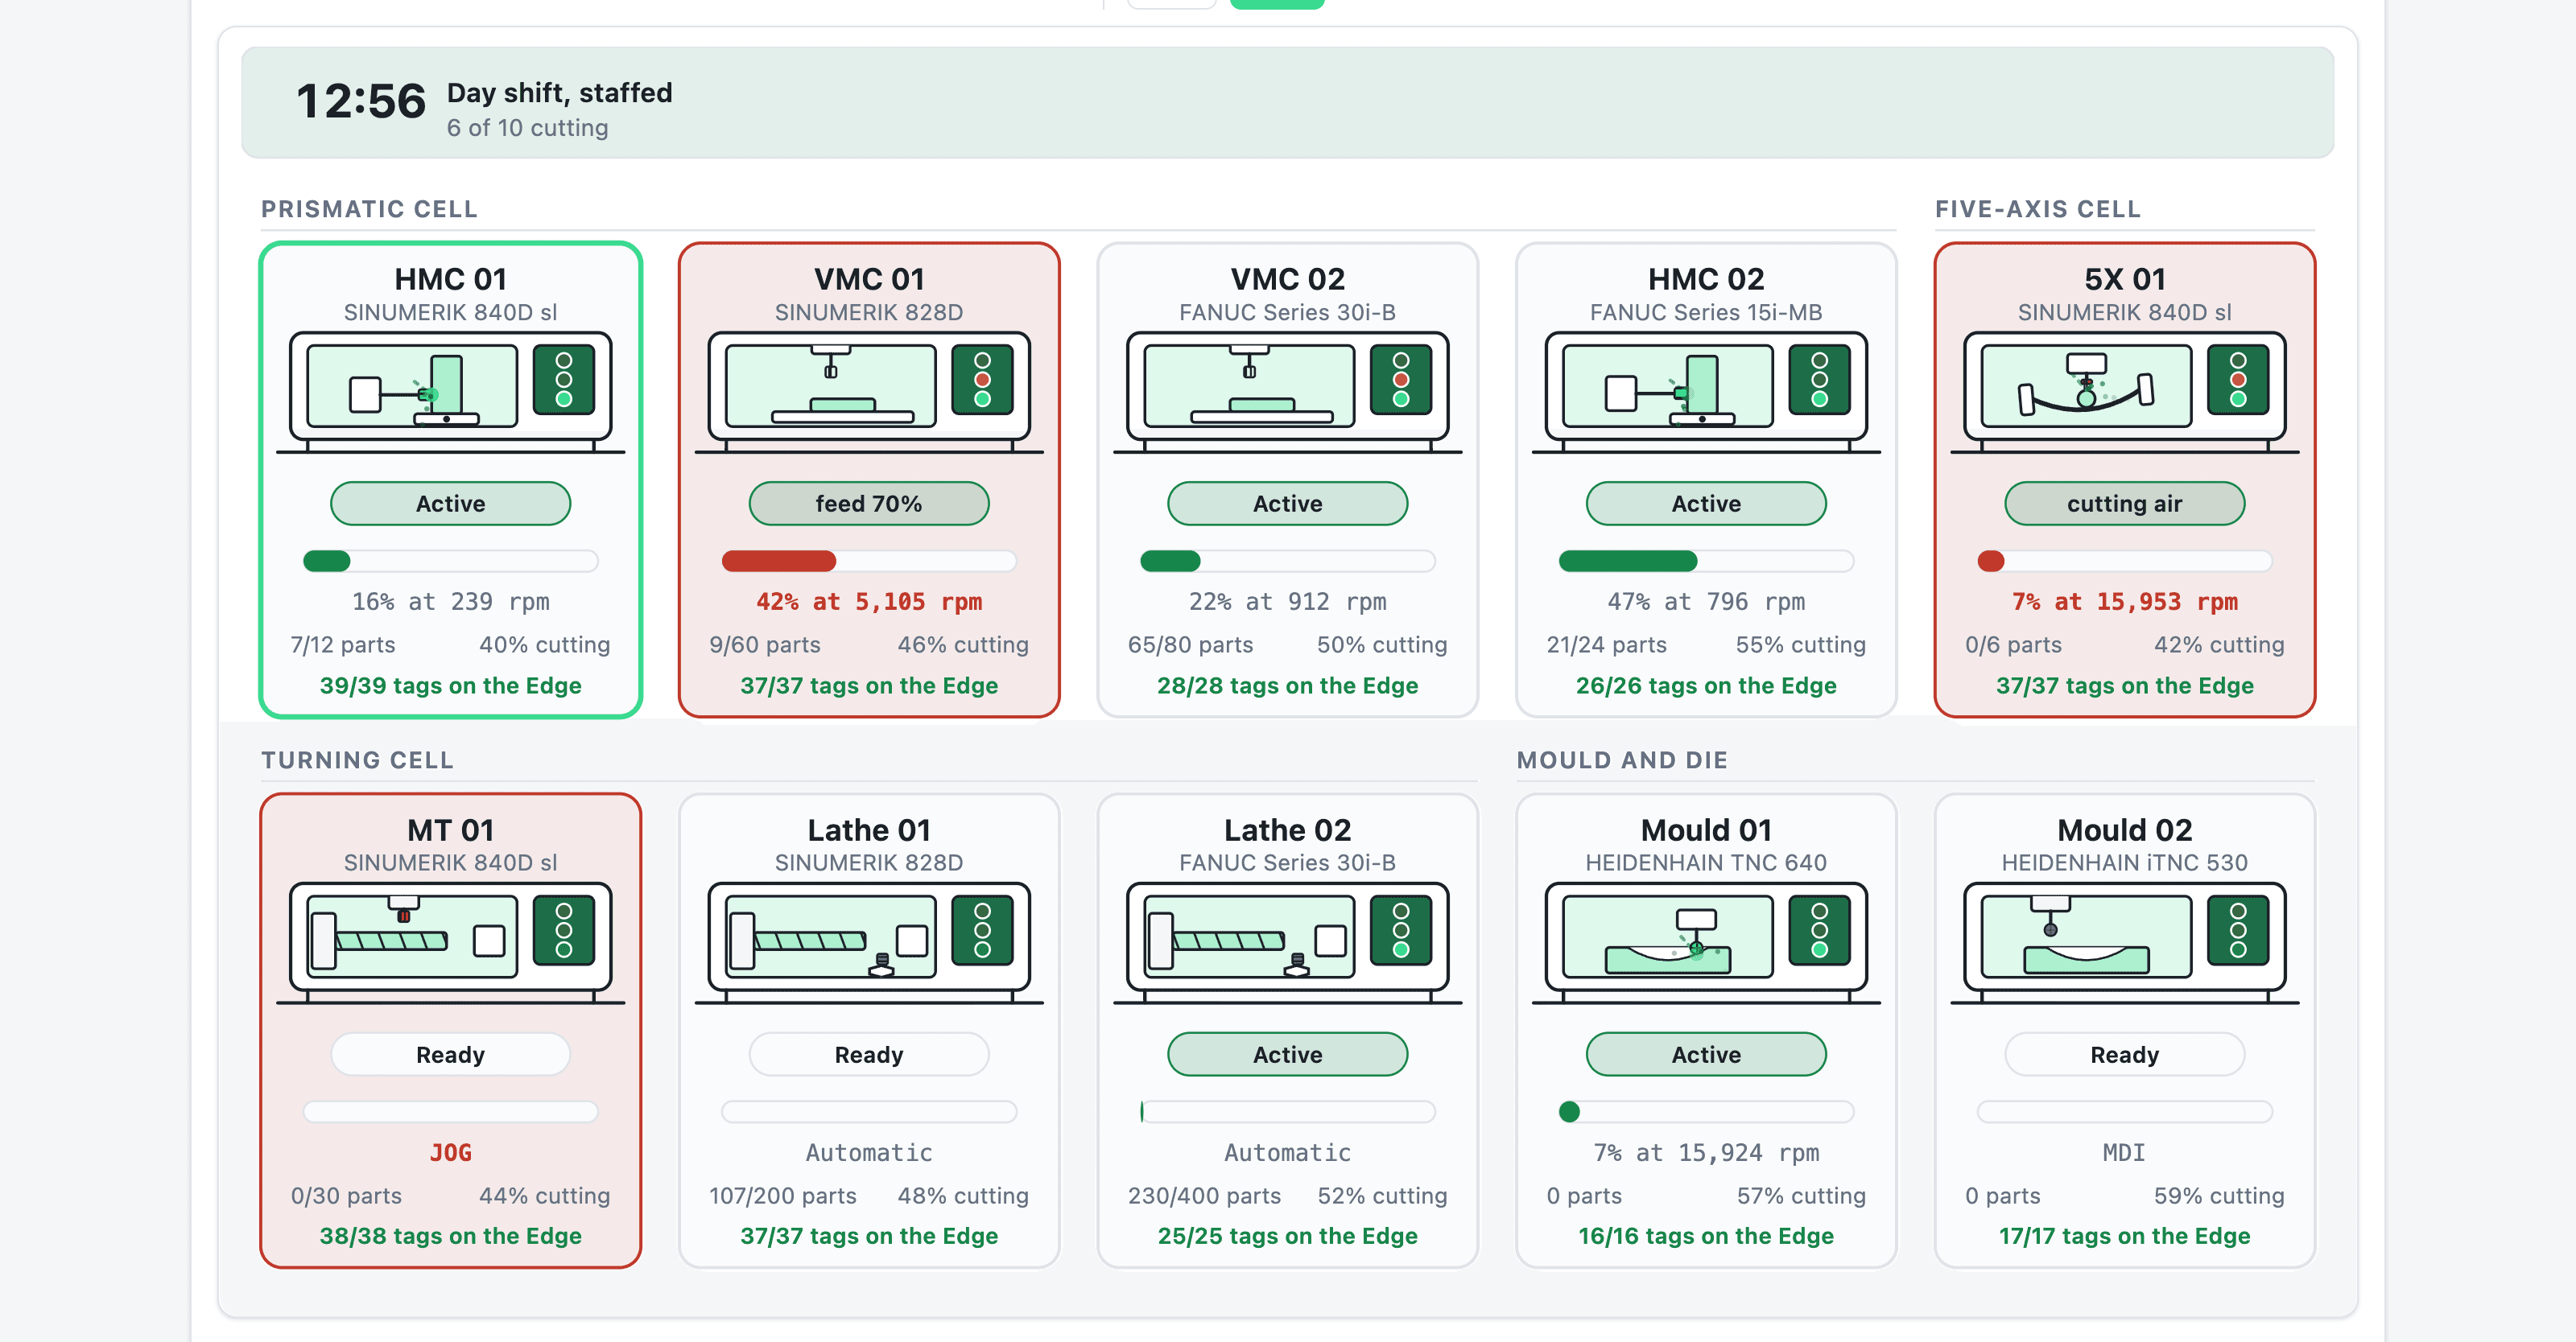The width and height of the screenshot is (2576, 1342).
Task: Open 16/16 tags on the Edge
Action: click(x=1706, y=1236)
